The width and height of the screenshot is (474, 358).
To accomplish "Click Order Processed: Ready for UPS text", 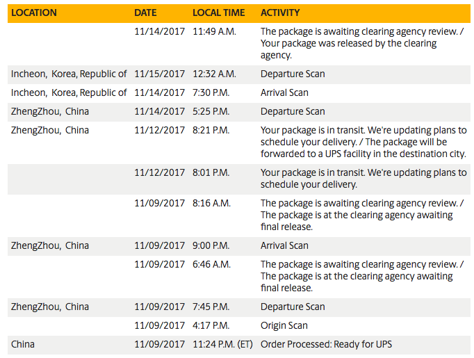I will 326,344.
